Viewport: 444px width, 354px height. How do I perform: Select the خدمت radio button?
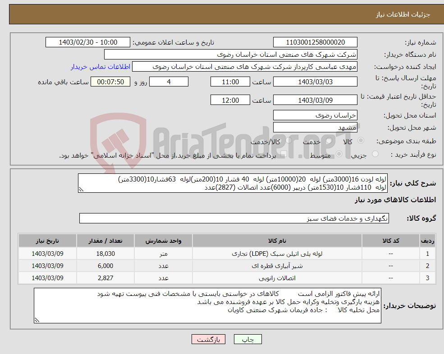(x=329, y=141)
